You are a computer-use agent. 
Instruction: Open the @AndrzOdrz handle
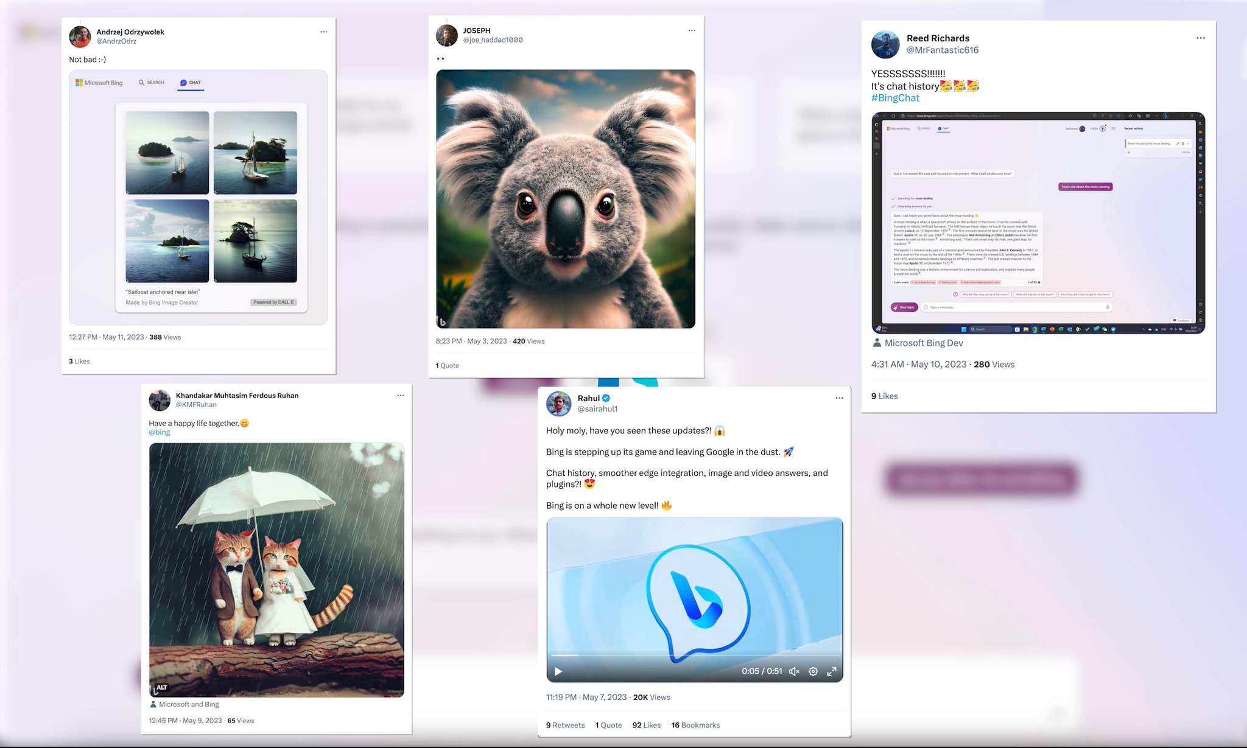pyautogui.click(x=116, y=41)
